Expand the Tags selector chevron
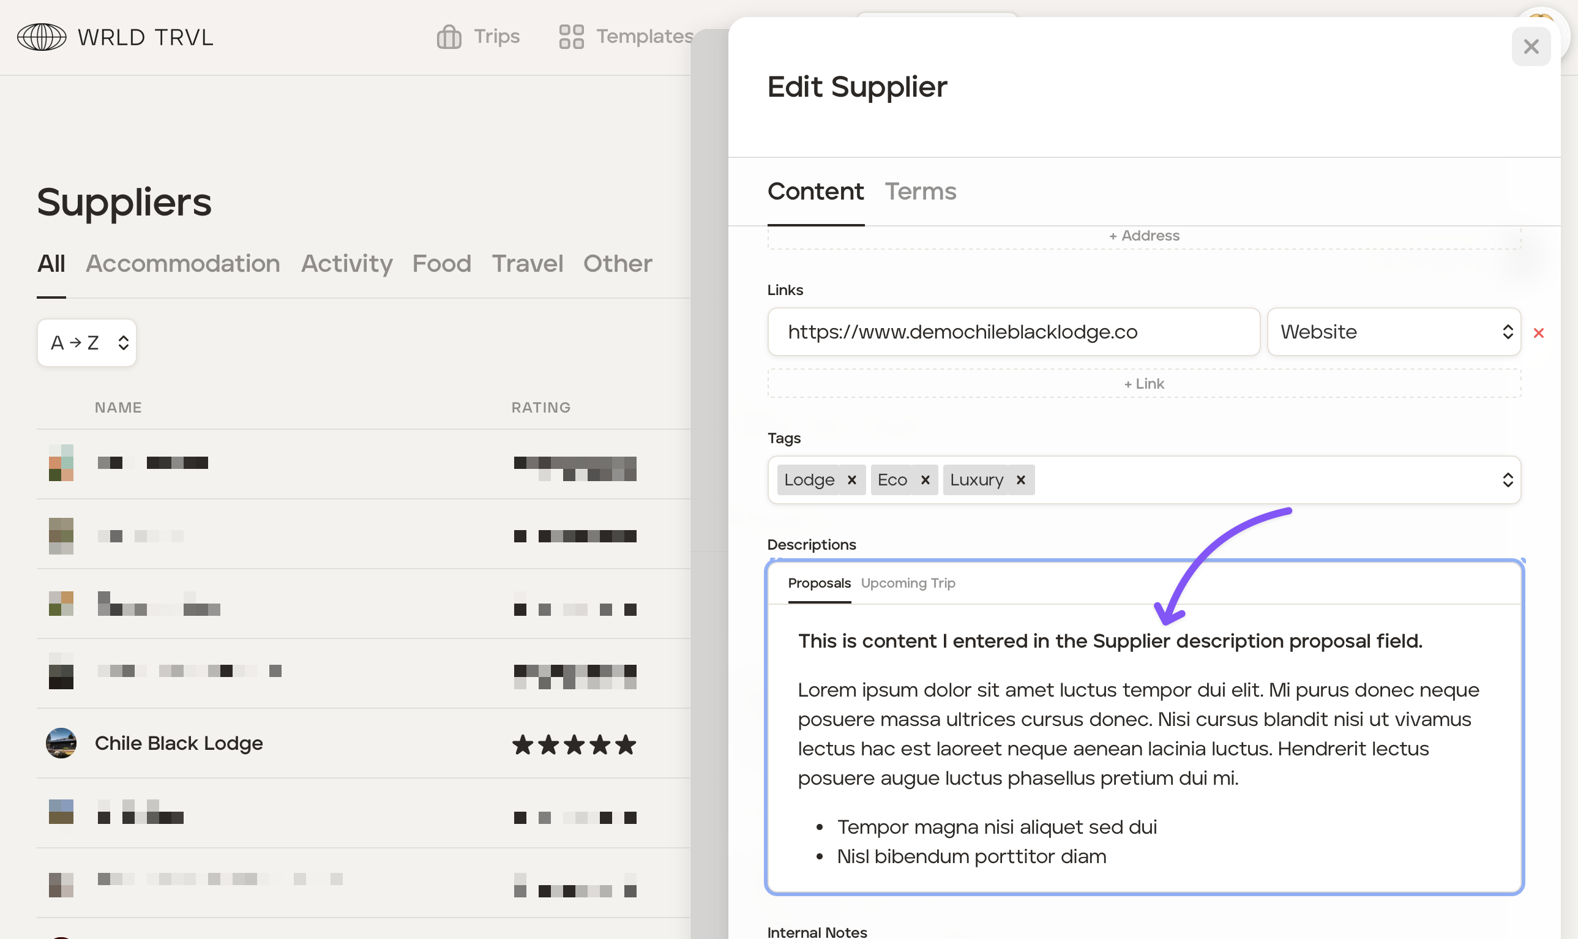This screenshot has height=939, width=1578. click(1507, 480)
